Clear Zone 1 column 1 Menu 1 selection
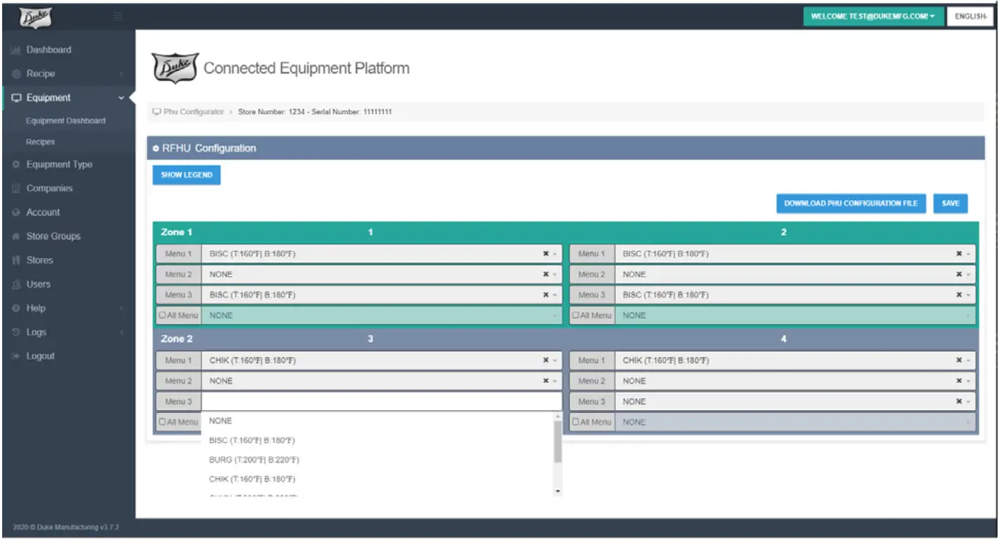1001x542 pixels. (x=546, y=254)
